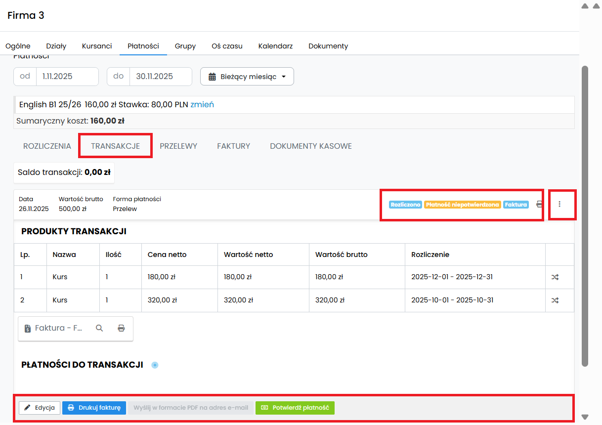Preview invoice with the magnifier icon
Screen dimensions: 602x425
(99, 328)
